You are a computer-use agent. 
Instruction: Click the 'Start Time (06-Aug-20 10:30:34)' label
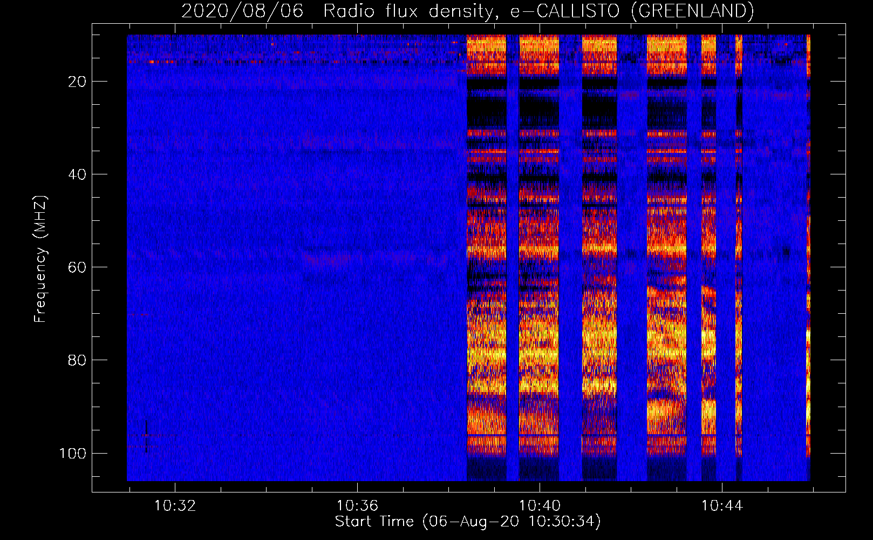[468, 522]
